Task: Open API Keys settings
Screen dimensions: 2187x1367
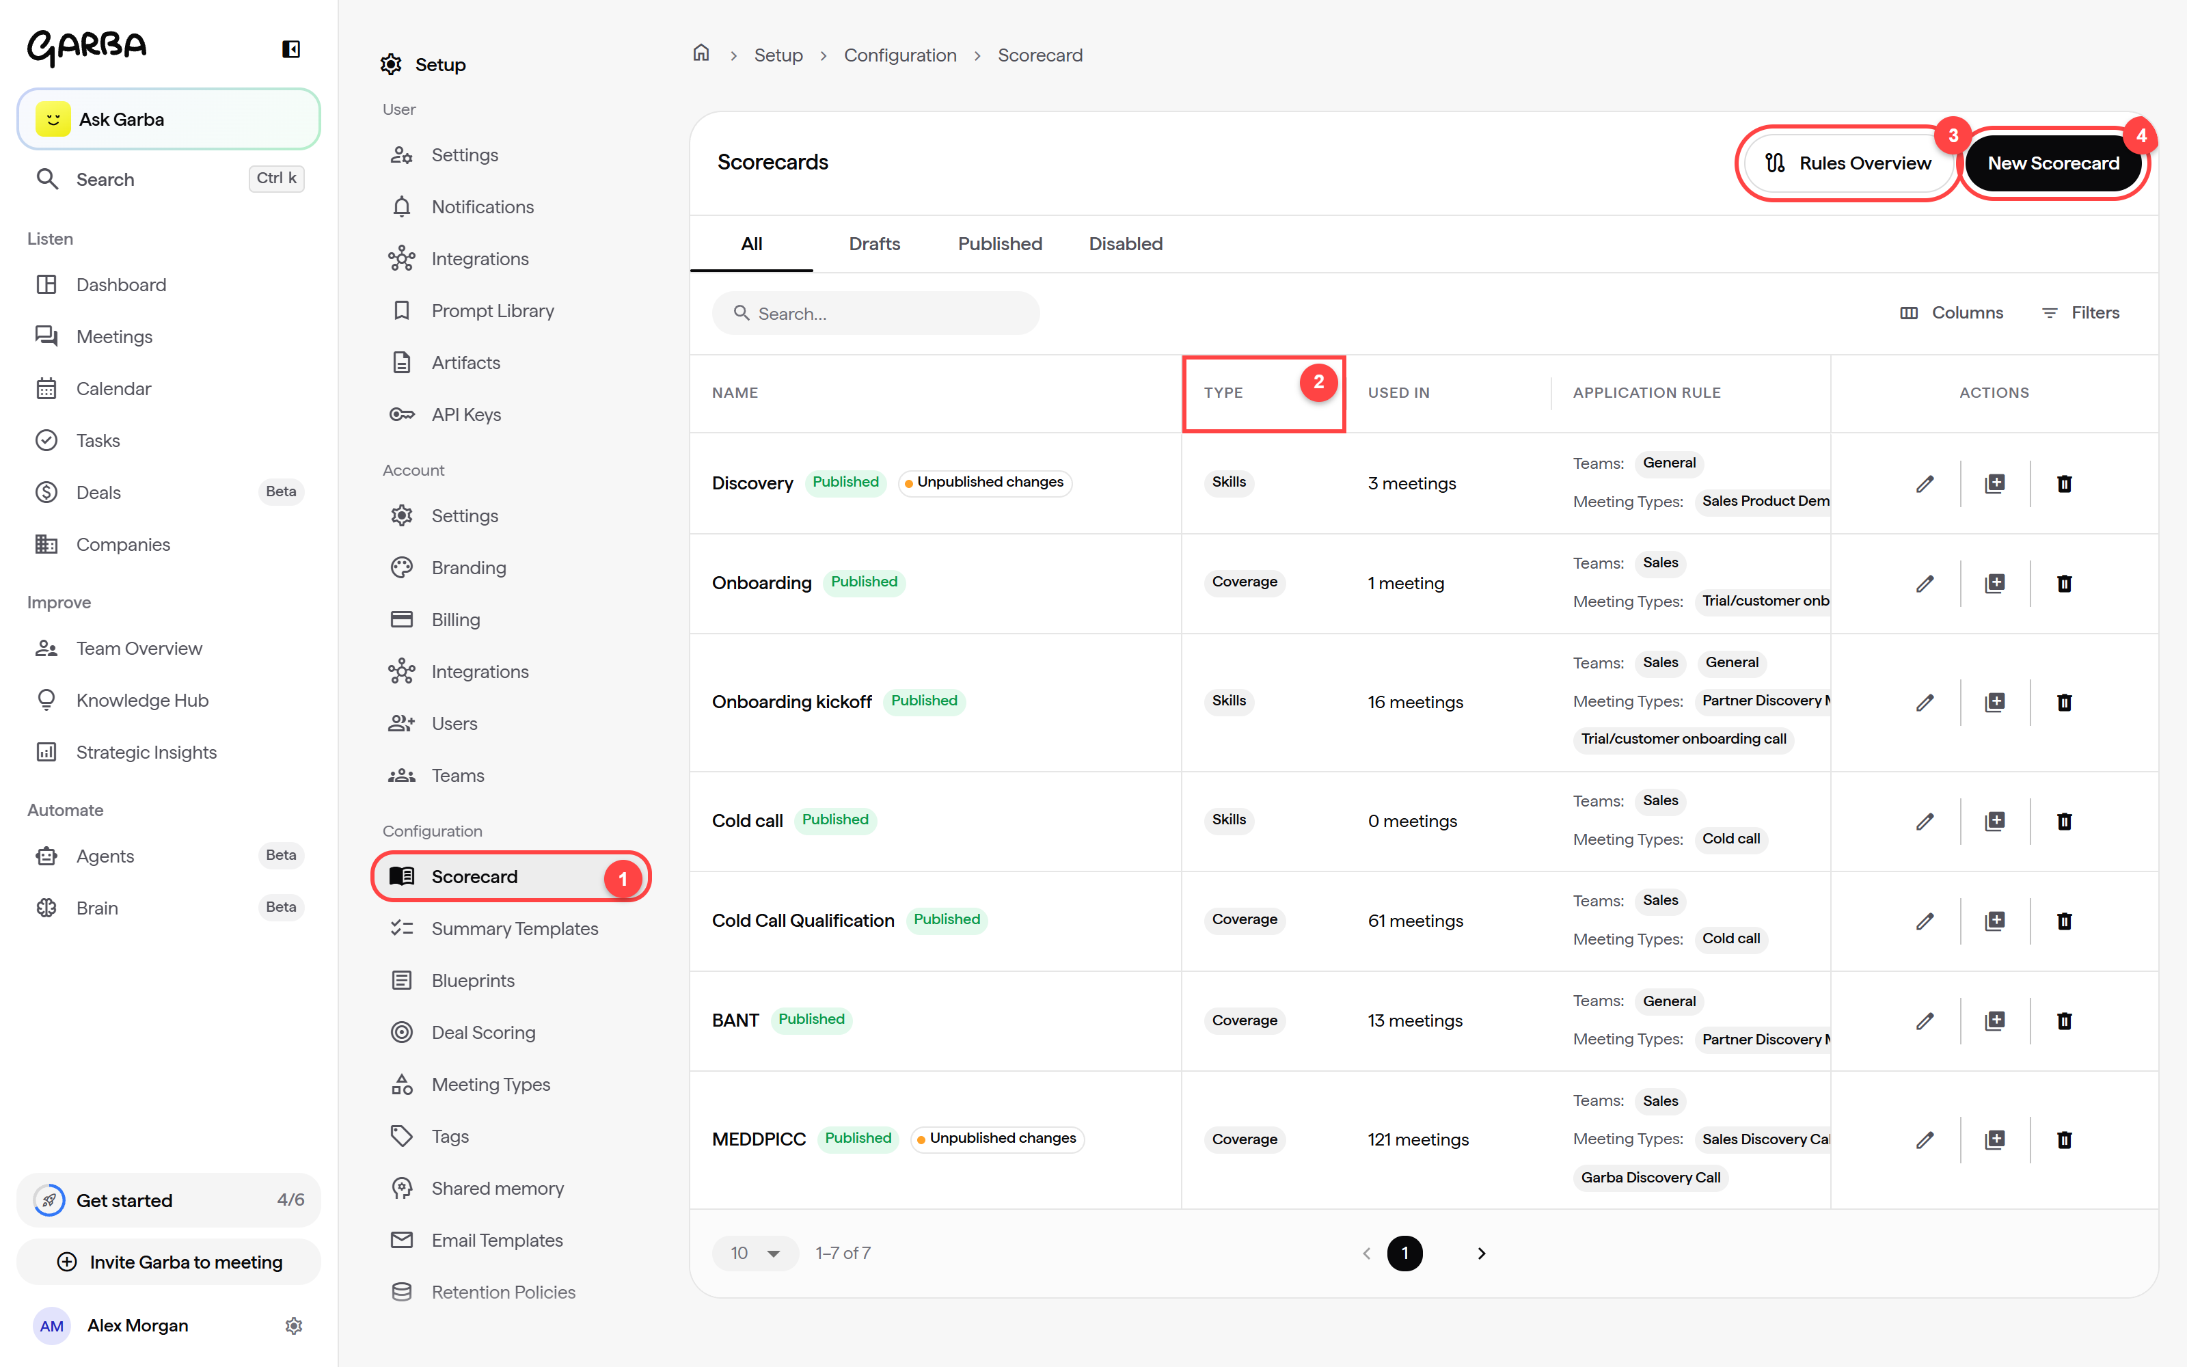Action: [511, 415]
